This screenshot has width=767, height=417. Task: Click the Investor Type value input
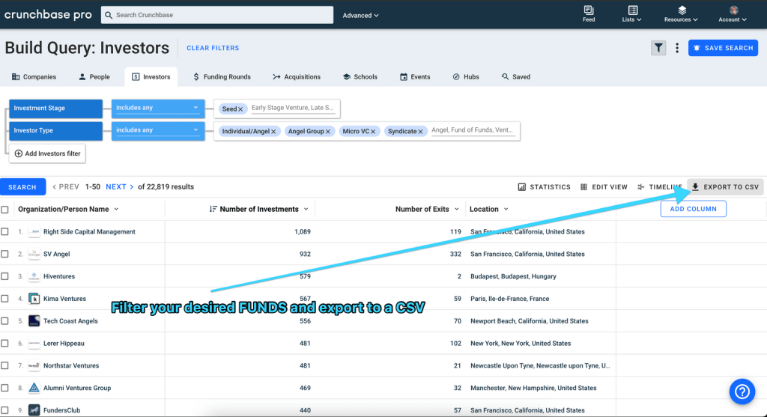click(x=473, y=130)
